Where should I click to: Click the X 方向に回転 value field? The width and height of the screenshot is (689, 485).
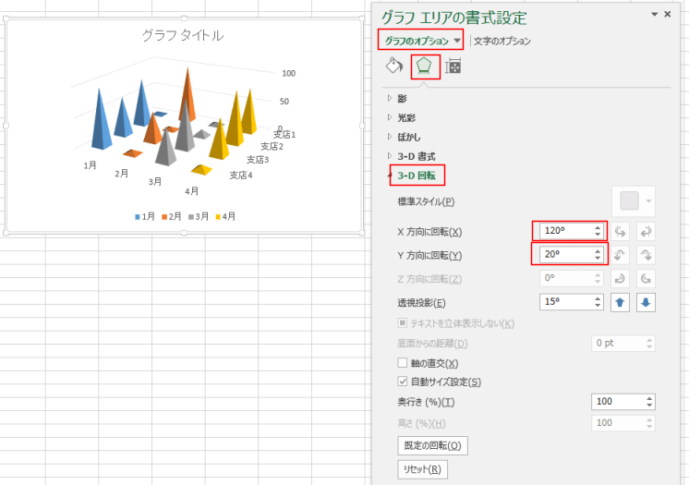(564, 231)
